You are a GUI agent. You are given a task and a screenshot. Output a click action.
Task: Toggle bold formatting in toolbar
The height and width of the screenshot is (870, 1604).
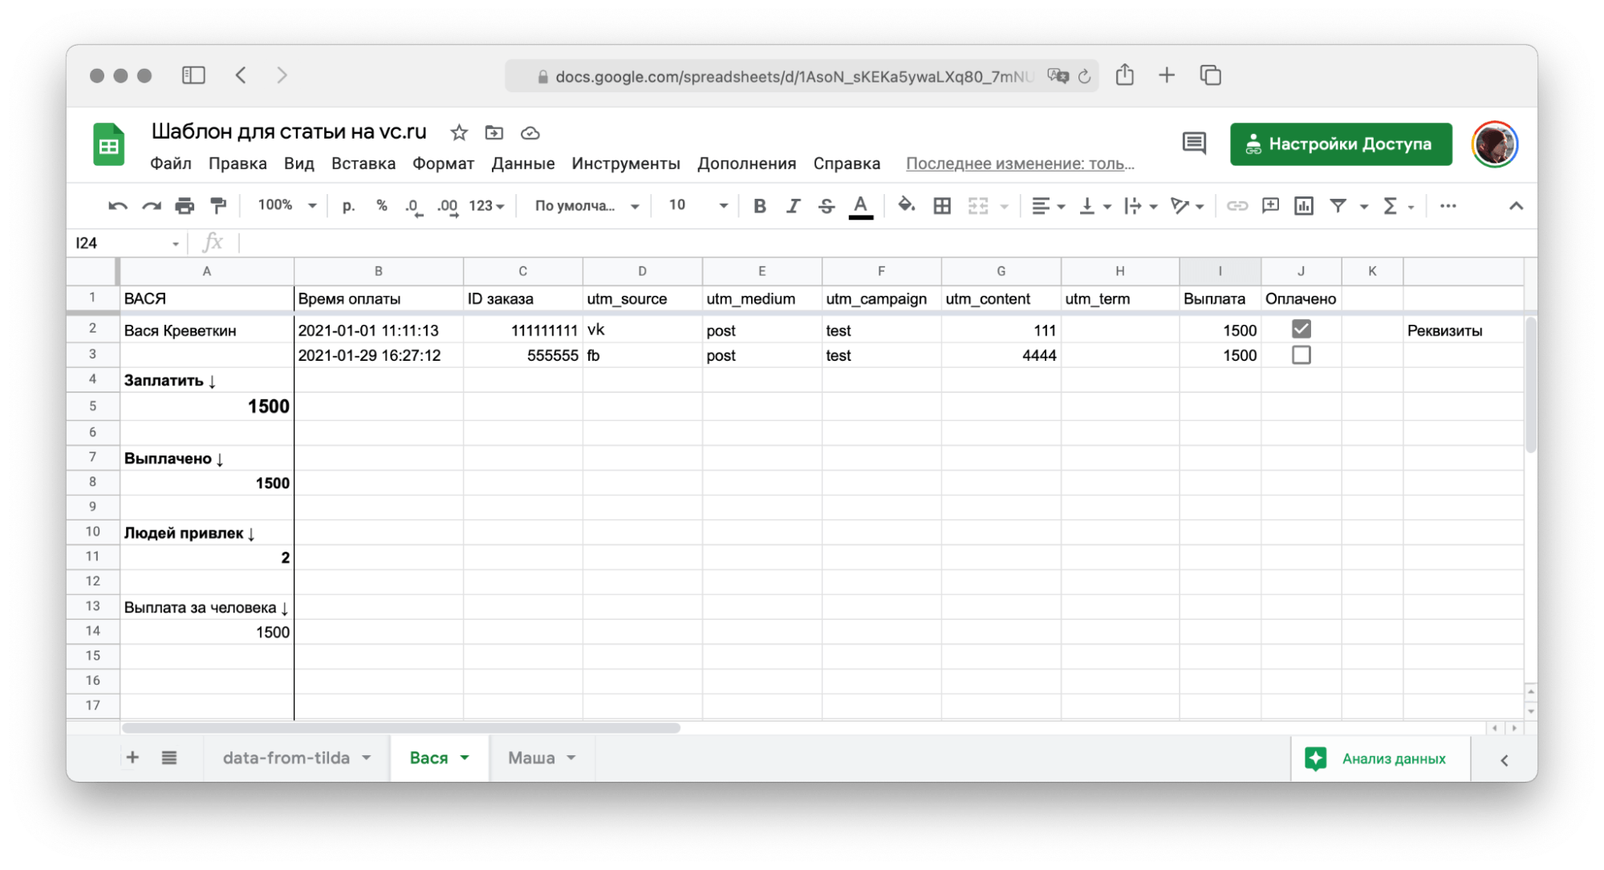(759, 206)
